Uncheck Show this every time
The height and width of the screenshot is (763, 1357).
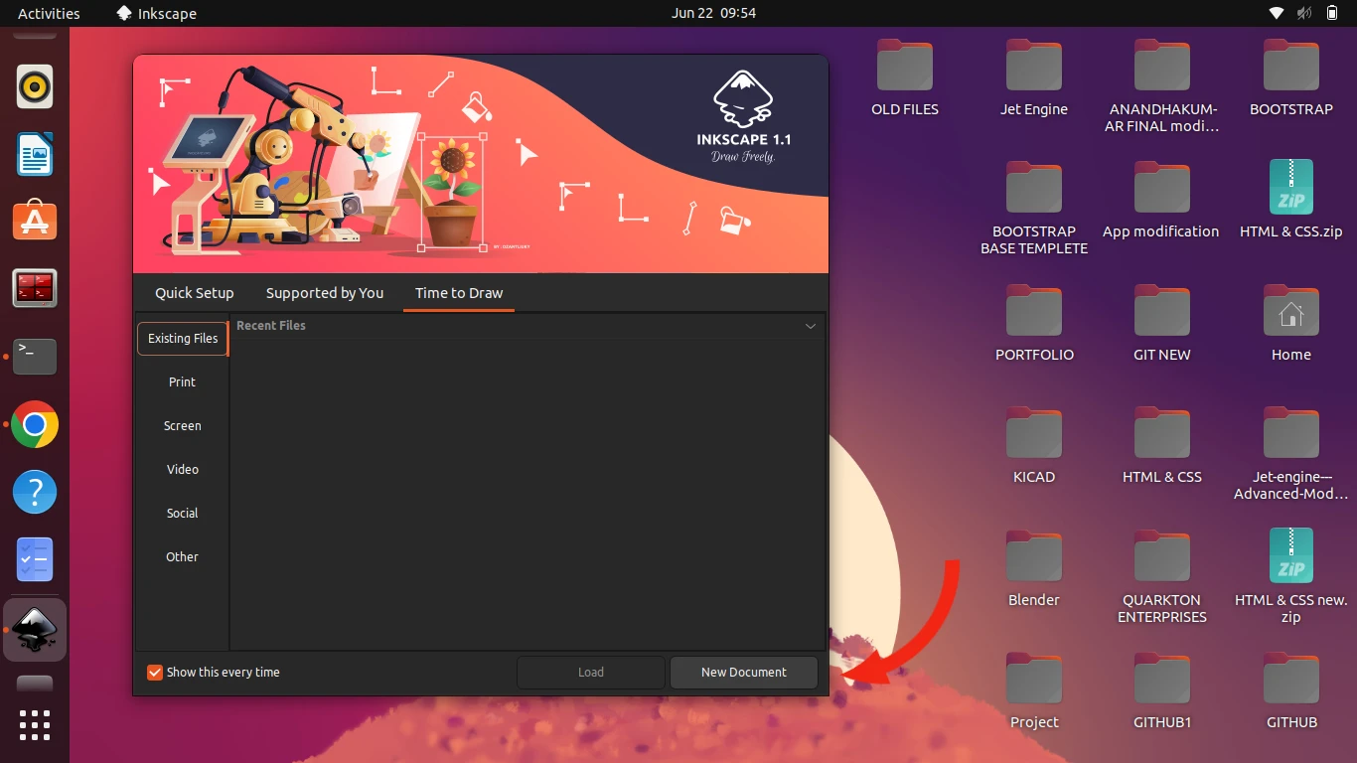(155, 673)
